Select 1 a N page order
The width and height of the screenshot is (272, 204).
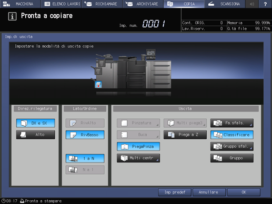(x=85, y=158)
